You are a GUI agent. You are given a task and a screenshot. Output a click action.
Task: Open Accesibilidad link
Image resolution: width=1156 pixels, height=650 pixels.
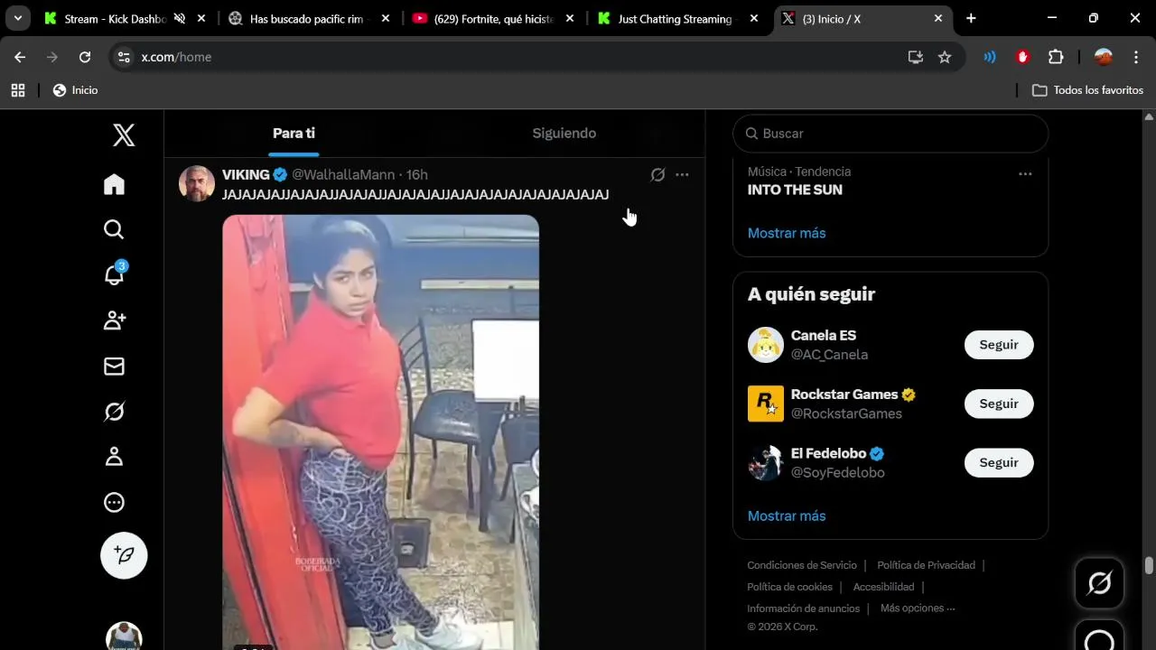pyautogui.click(x=883, y=587)
